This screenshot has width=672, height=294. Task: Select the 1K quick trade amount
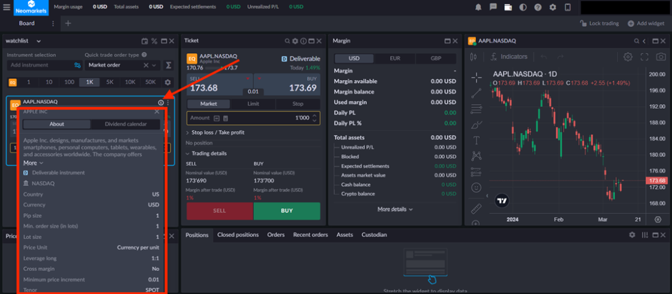coord(89,82)
